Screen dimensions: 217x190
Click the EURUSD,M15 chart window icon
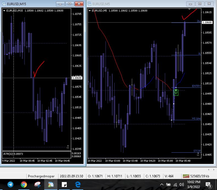tap(4, 4)
